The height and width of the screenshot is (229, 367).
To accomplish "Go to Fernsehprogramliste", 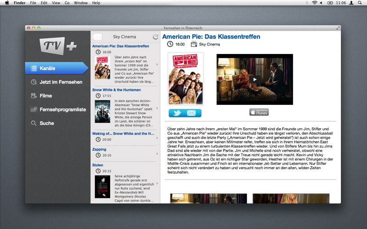I will coord(63,109).
